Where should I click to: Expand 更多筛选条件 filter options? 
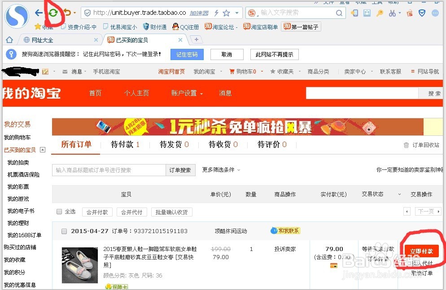[221, 170]
